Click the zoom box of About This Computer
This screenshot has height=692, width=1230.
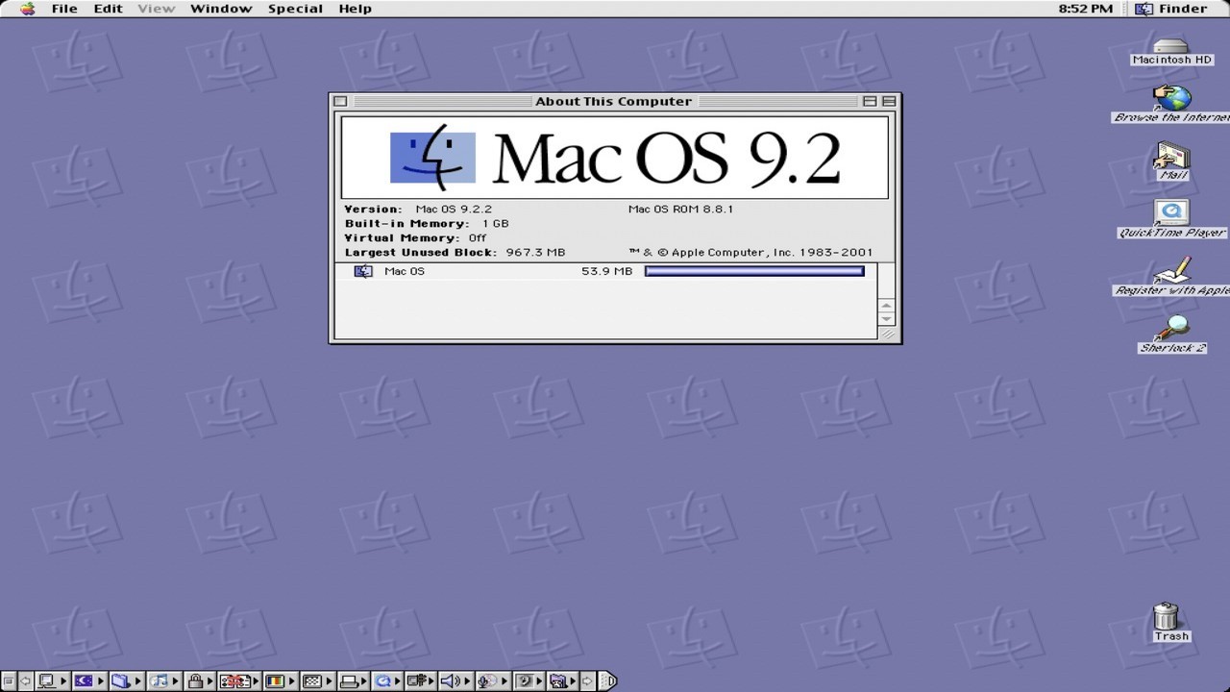tap(870, 101)
